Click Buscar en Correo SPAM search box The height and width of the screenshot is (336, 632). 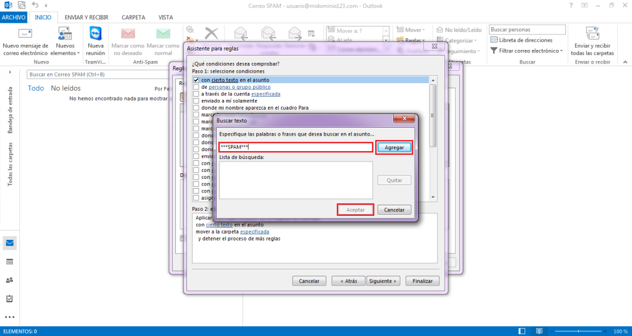(x=99, y=75)
